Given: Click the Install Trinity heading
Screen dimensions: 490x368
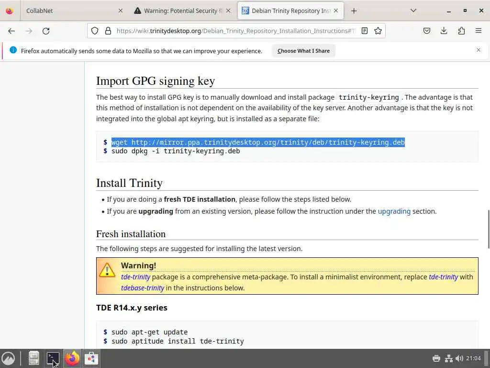Looking at the screenshot, I should click(129, 183).
